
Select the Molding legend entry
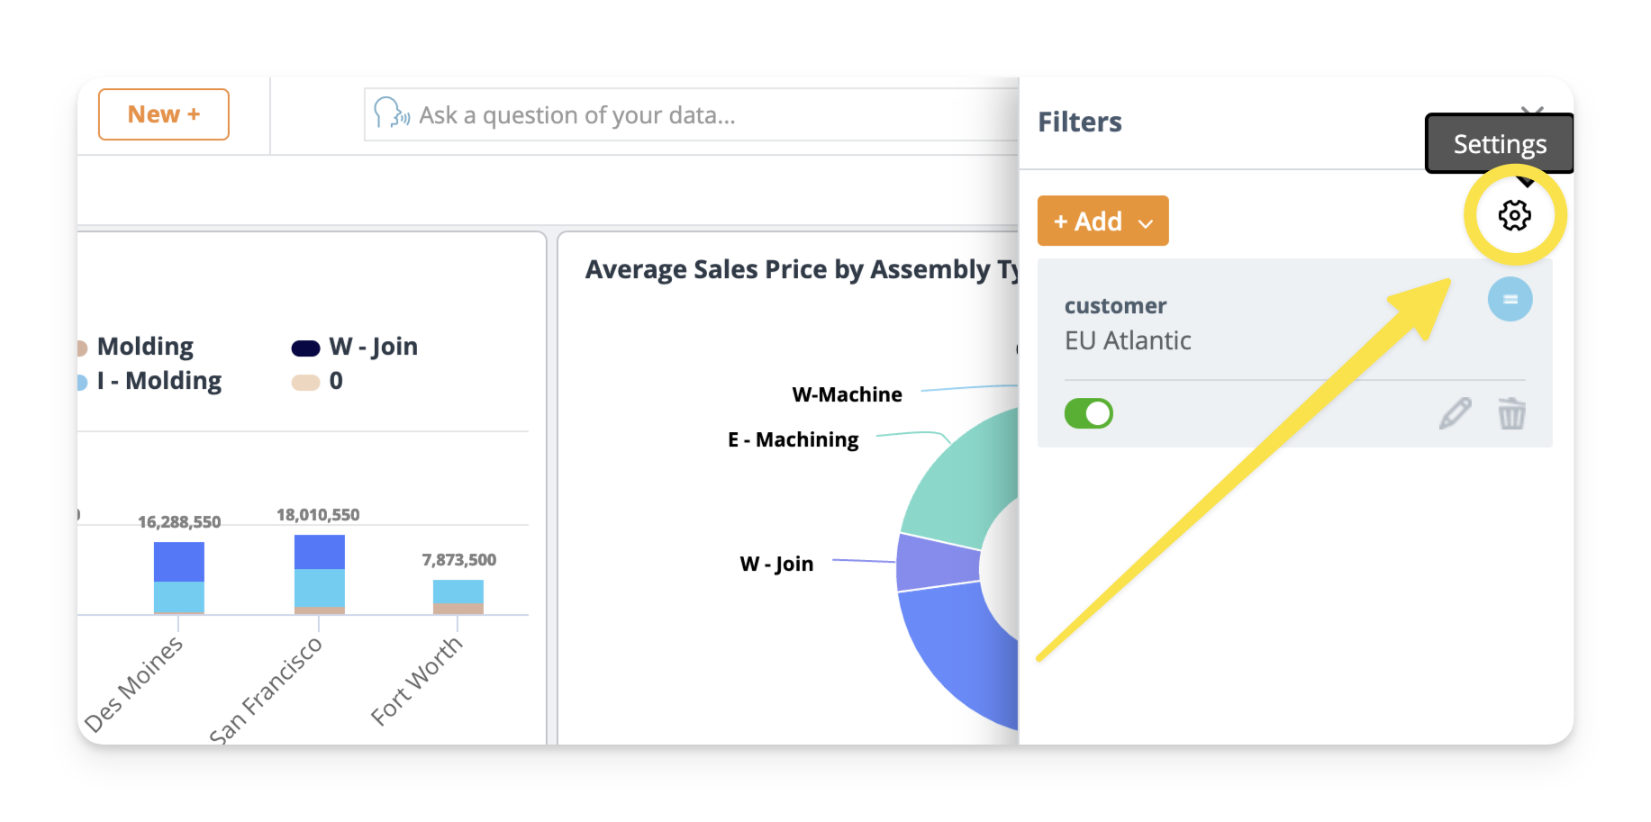pyautogui.click(x=144, y=347)
